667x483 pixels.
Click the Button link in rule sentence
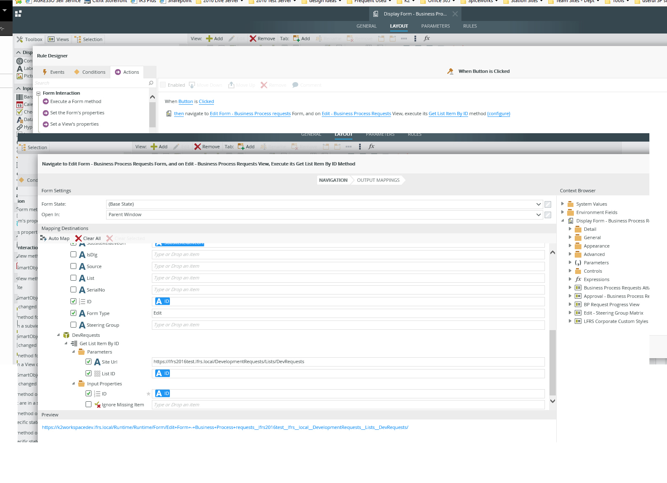(185, 101)
